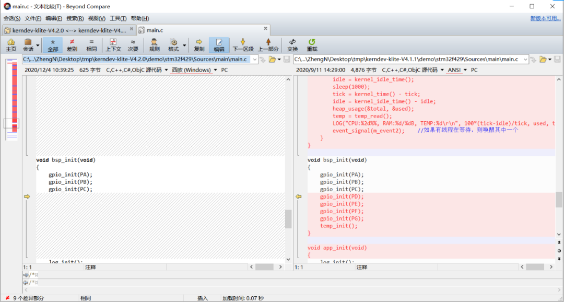Screen dimensions: 564x302
Task: Click the left pane vertical scrollbar thumb
Action: pyautogui.click(x=288, y=219)
